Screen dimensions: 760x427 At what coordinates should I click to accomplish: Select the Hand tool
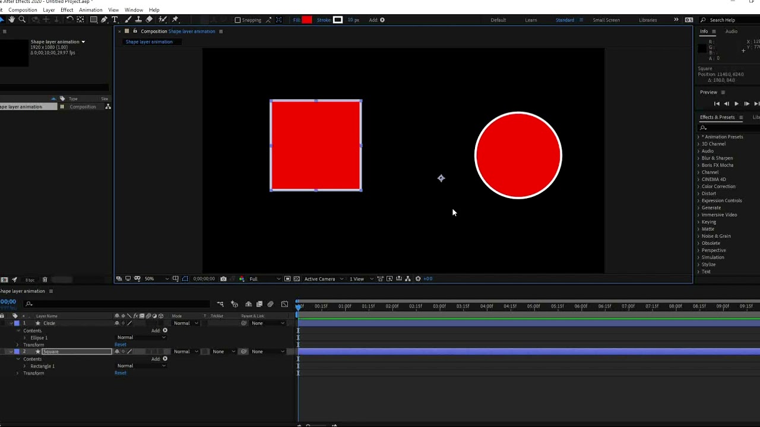click(x=11, y=20)
